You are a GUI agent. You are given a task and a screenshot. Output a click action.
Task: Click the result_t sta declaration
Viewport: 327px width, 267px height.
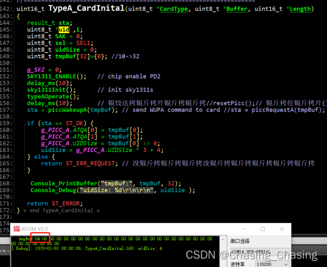pyautogui.click(x=50, y=23)
